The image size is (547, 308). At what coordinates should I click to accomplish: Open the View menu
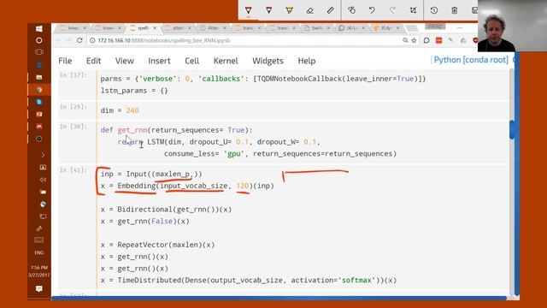tap(125, 61)
